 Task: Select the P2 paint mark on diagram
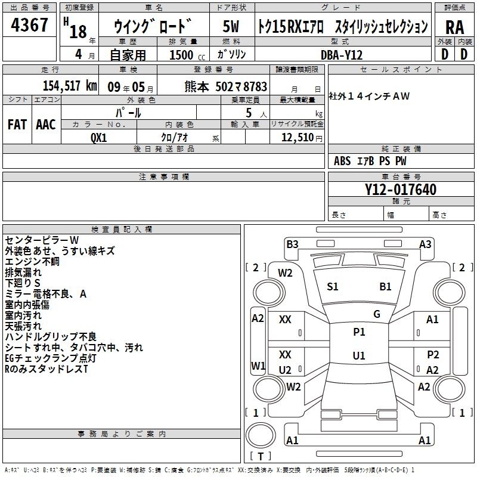pyautogui.click(x=433, y=355)
